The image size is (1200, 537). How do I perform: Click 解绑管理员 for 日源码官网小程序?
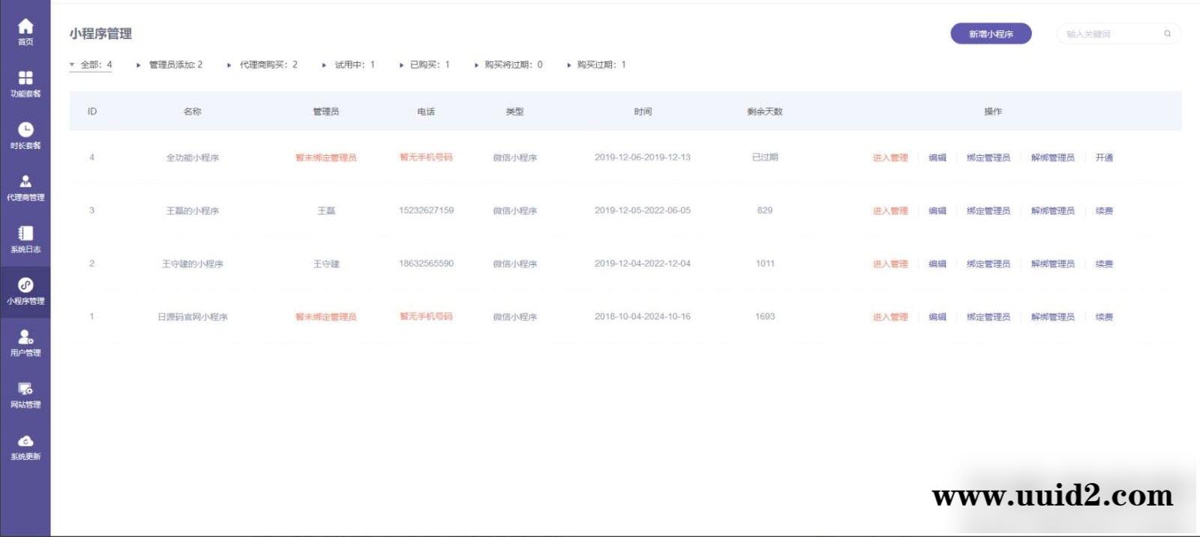[x=1053, y=318]
